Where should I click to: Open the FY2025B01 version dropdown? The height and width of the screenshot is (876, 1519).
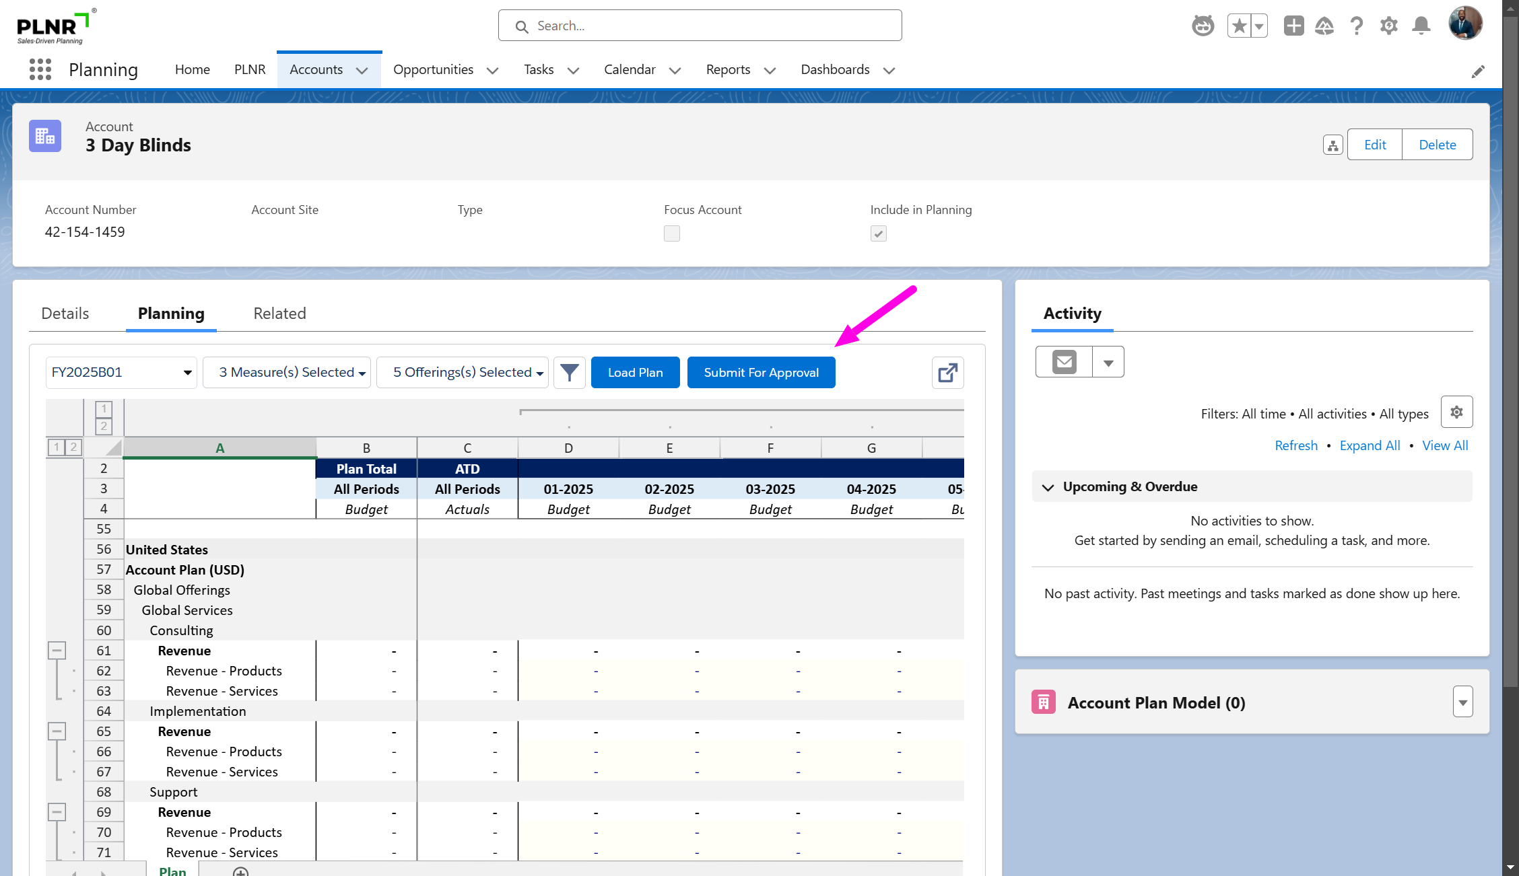click(121, 373)
